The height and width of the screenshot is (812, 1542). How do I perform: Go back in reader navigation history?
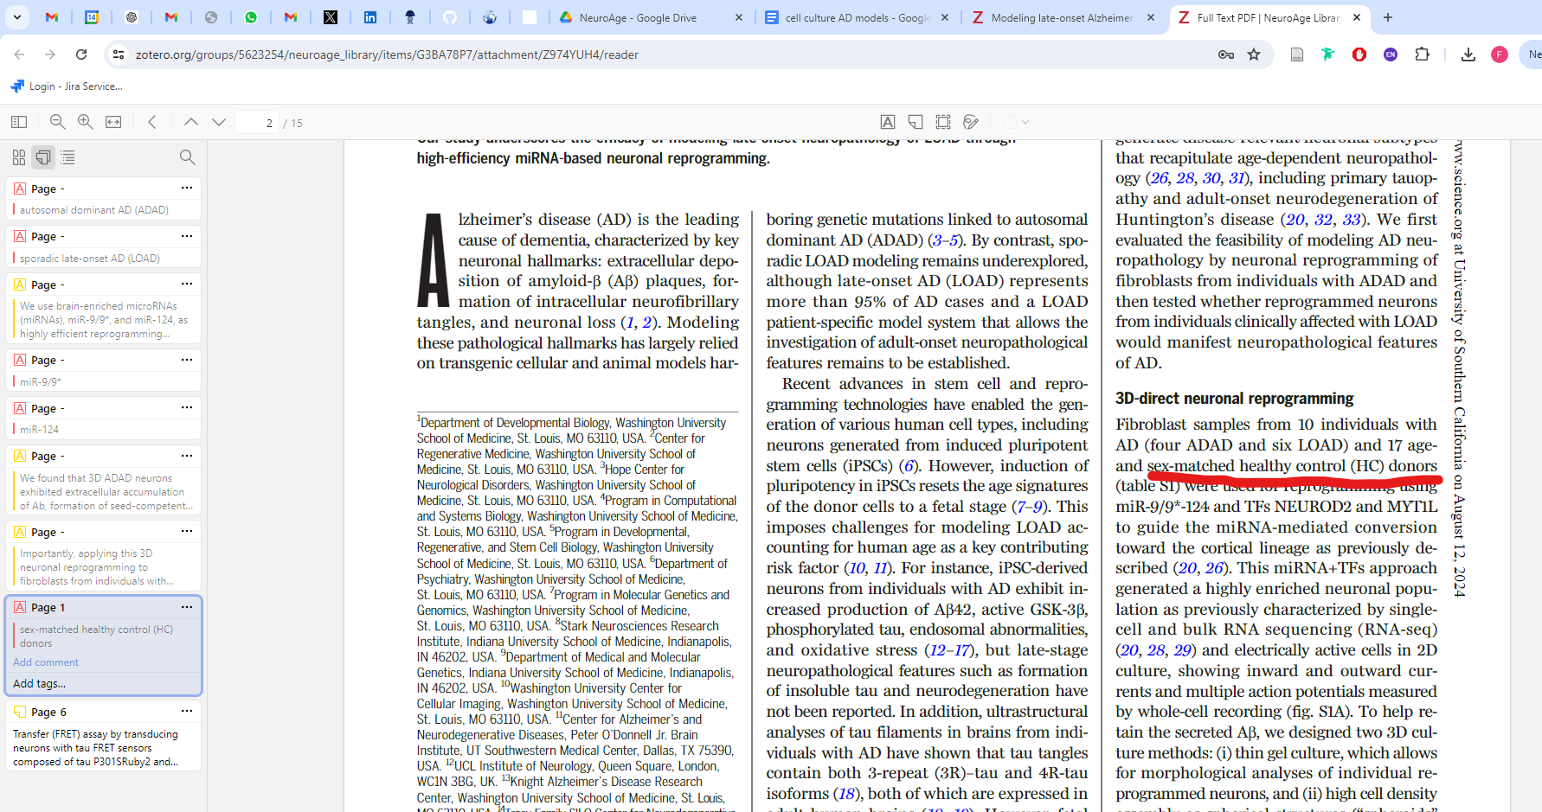(152, 122)
